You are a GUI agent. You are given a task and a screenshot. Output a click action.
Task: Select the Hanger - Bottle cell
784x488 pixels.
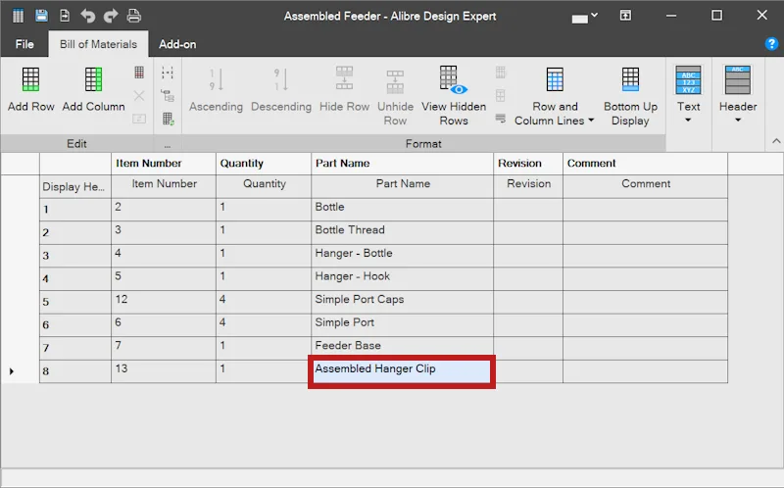coord(402,256)
